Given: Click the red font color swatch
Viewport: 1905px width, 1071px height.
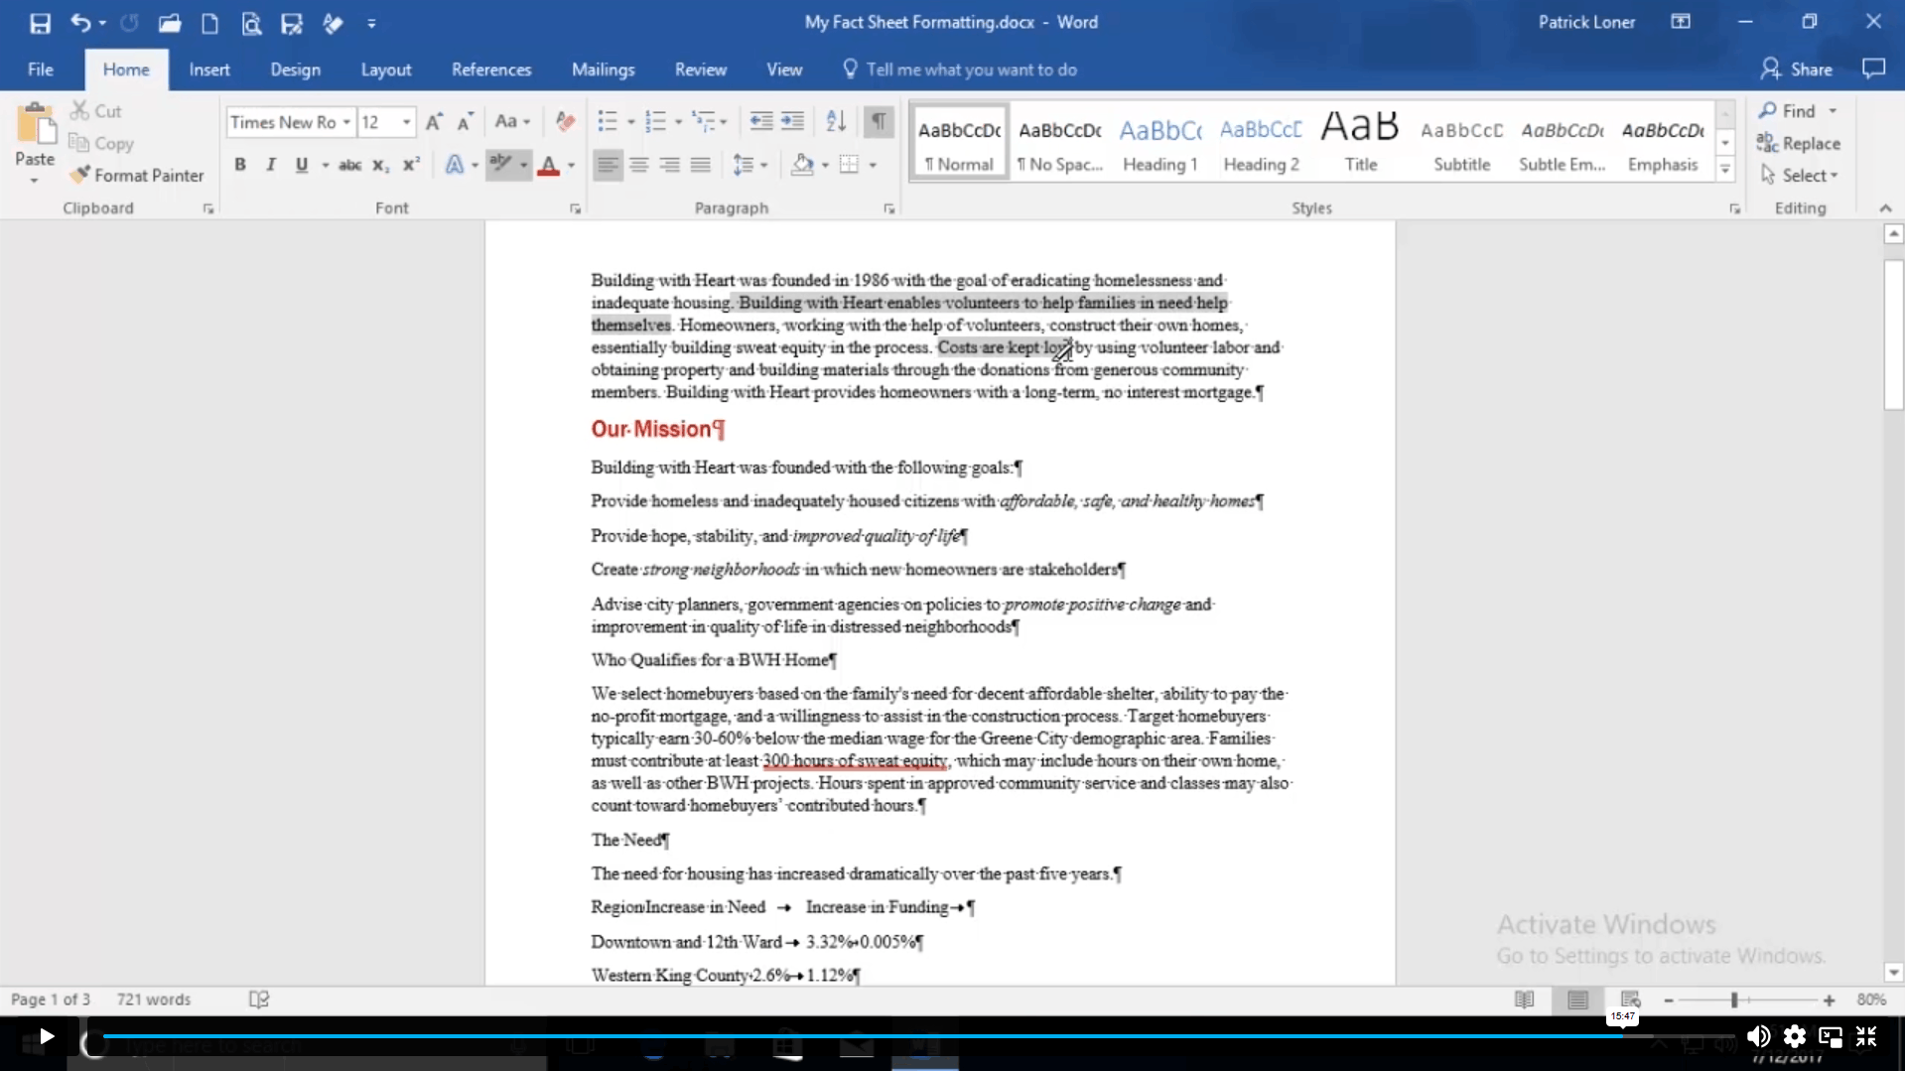Looking at the screenshot, I should coord(548,165).
